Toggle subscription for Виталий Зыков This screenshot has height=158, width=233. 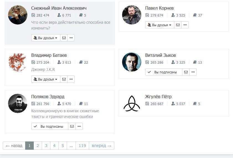click(x=164, y=72)
